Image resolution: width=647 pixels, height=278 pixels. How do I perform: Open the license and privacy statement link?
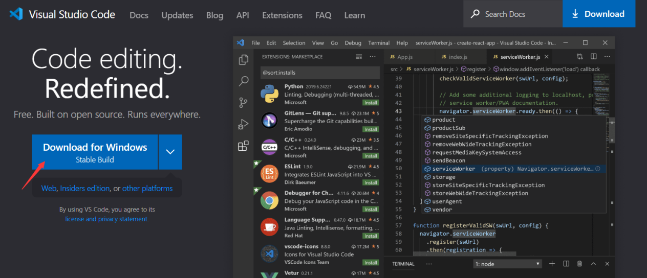(106, 219)
